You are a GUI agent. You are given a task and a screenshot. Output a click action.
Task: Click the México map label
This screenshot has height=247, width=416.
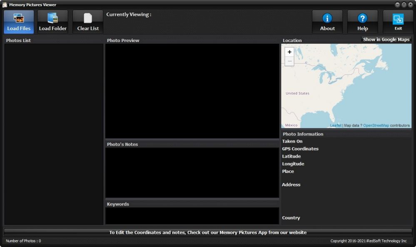(x=291, y=125)
